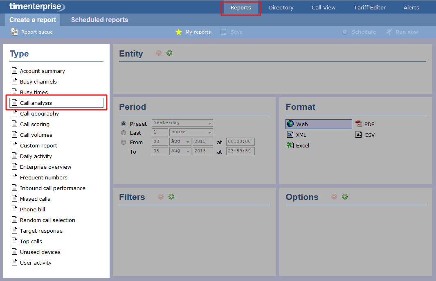Screen dimensions: 436x281
Task: Choose PDF as the report format
Action: [364, 124]
